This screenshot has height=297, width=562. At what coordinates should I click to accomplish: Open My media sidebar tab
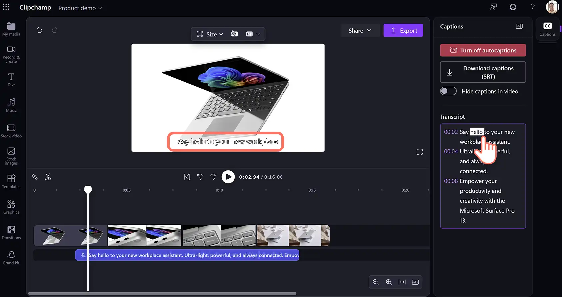click(11, 29)
